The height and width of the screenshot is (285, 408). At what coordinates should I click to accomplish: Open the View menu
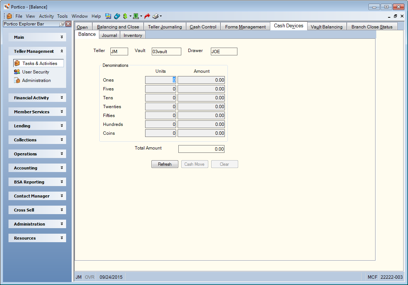pos(30,16)
